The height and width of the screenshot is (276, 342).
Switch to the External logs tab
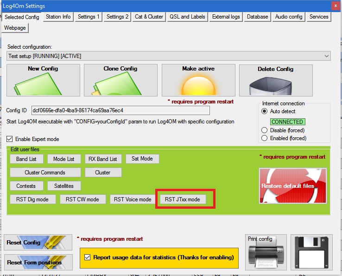[226, 17]
